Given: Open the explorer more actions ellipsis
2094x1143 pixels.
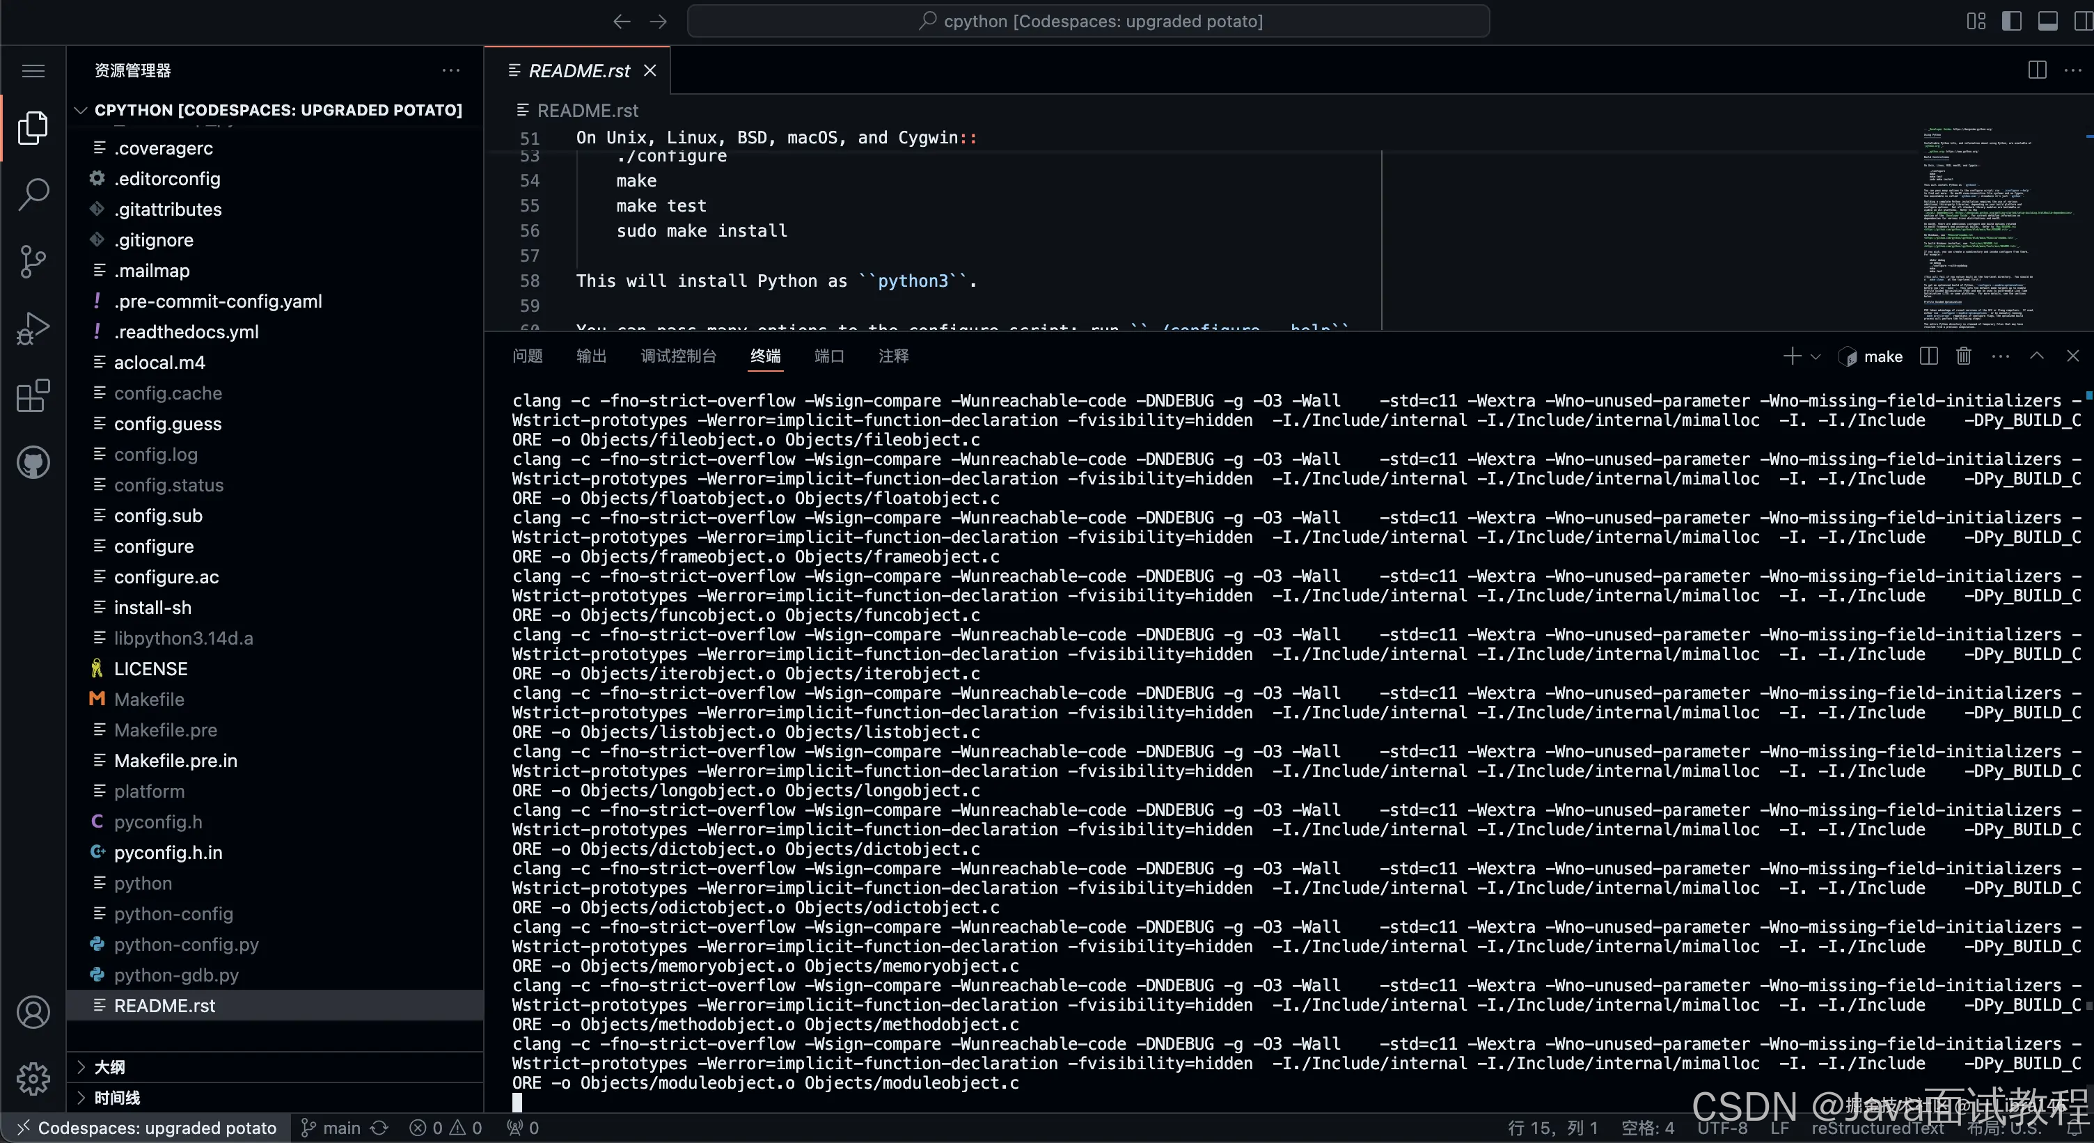Looking at the screenshot, I should [x=451, y=71].
